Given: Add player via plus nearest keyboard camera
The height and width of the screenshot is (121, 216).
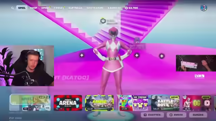Looking at the screenshot, I should [162, 56].
